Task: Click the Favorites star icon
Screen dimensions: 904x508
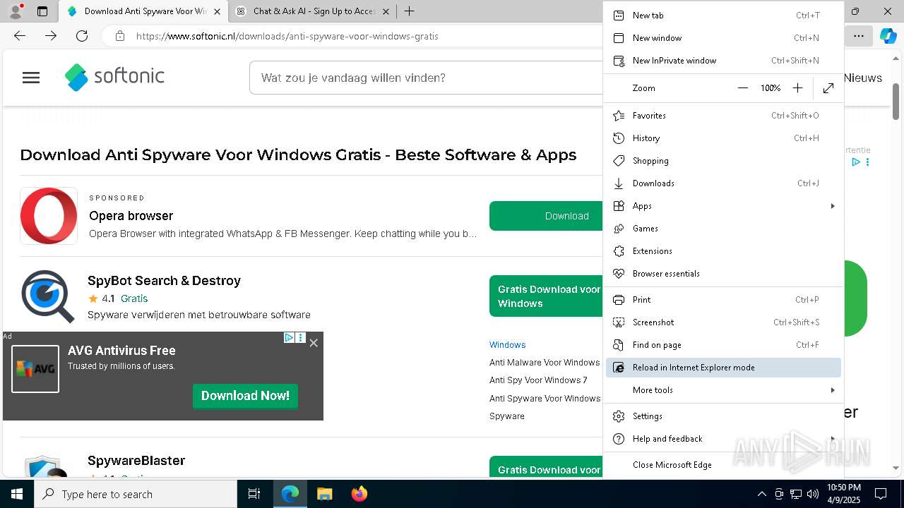Action: click(x=619, y=116)
